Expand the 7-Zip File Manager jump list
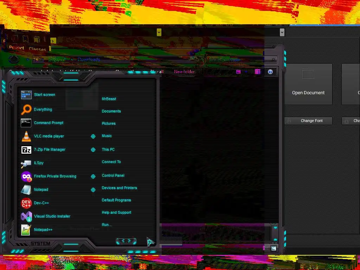 [93, 150]
